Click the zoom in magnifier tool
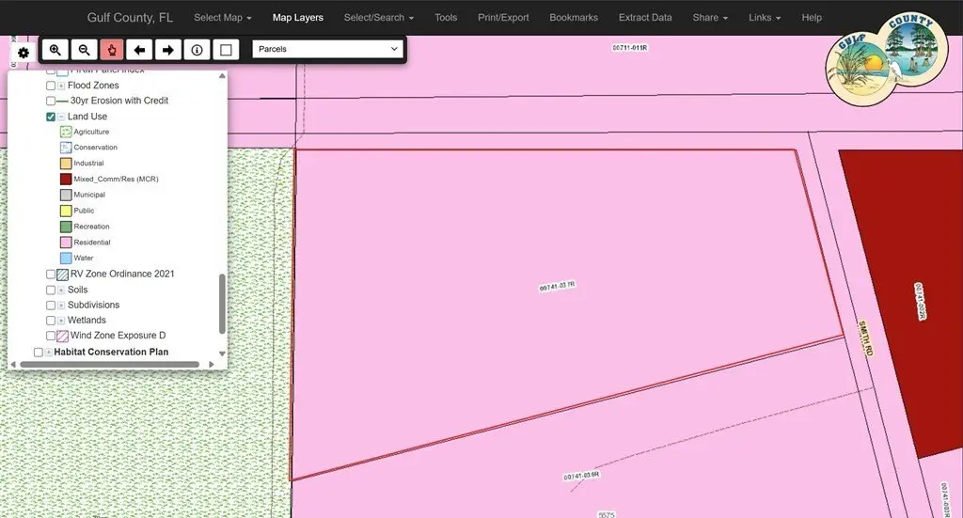Image resolution: width=963 pixels, height=518 pixels. pyautogui.click(x=55, y=50)
